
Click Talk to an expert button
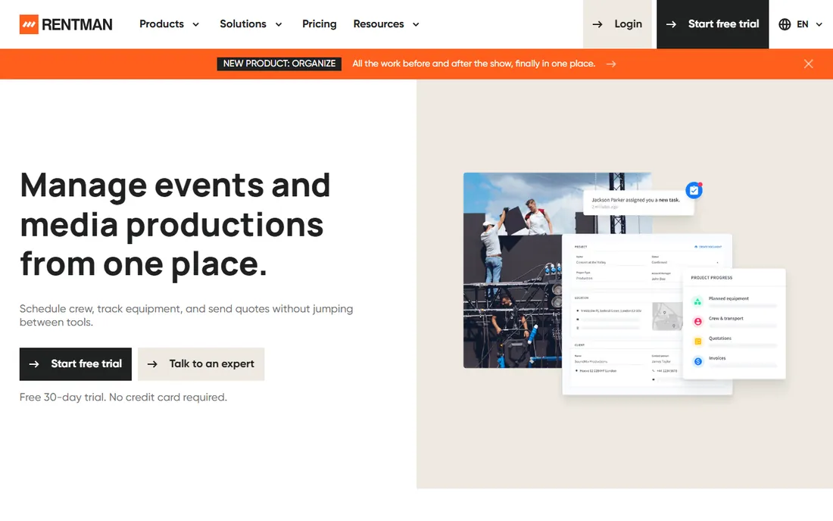pyautogui.click(x=201, y=363)
